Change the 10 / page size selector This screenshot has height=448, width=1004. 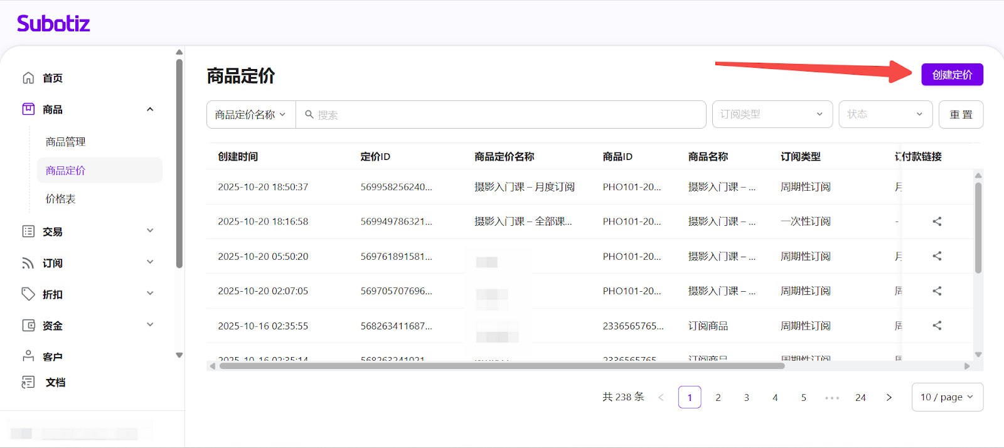pyautogui.click(x=947, y=397)
